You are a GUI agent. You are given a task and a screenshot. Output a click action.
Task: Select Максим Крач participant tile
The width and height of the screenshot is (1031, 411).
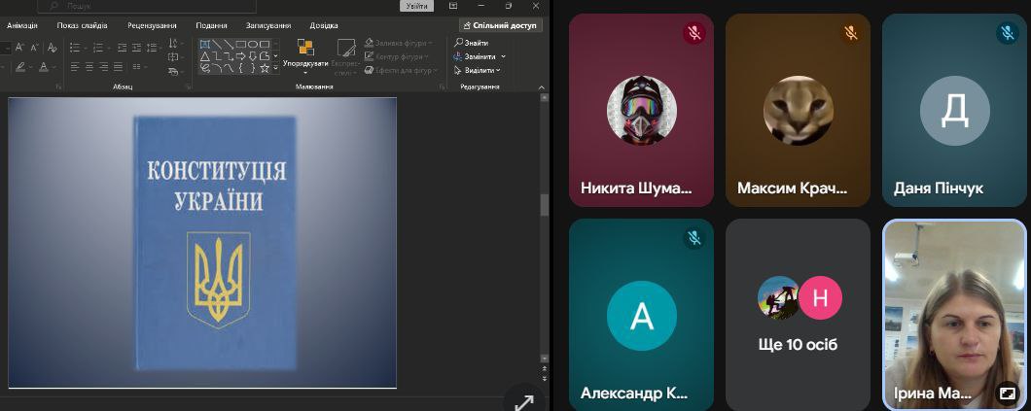pos(798,111)
